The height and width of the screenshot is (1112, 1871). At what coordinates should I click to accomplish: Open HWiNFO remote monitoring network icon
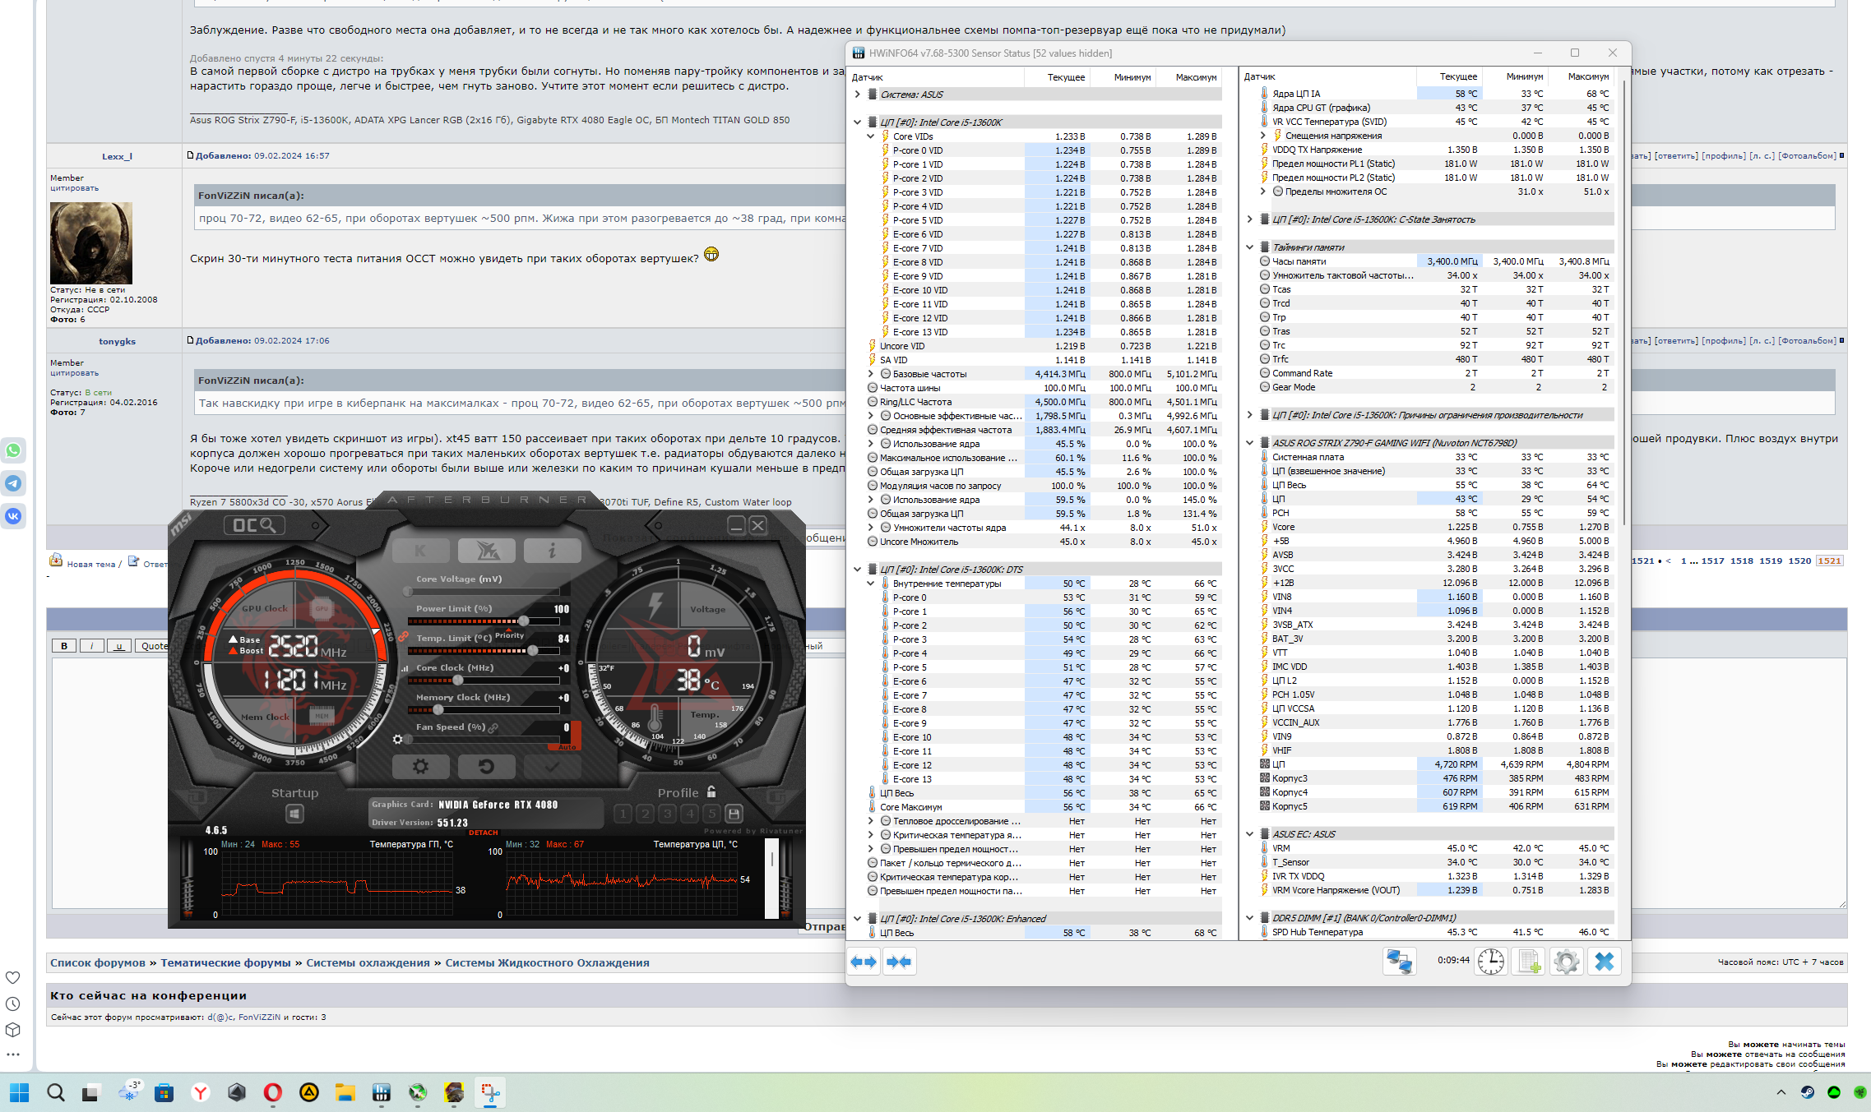click(1399, 962)
